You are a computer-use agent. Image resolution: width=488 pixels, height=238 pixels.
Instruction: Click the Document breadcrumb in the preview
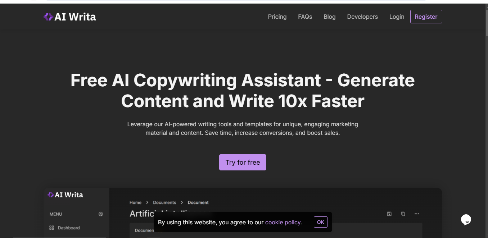pos(198,202)
